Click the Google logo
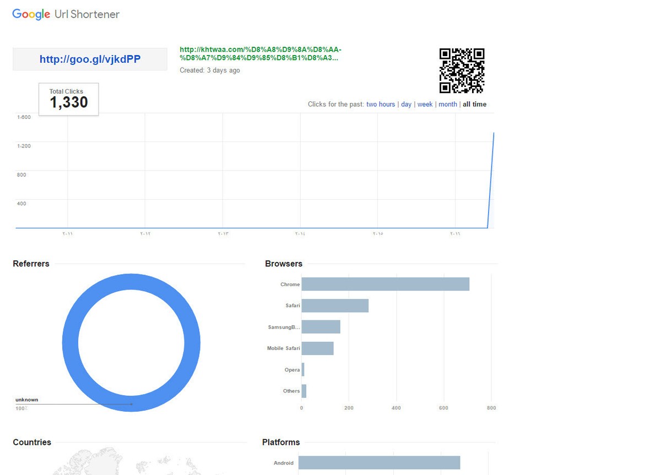661x475 pixels. click(31, 14)
